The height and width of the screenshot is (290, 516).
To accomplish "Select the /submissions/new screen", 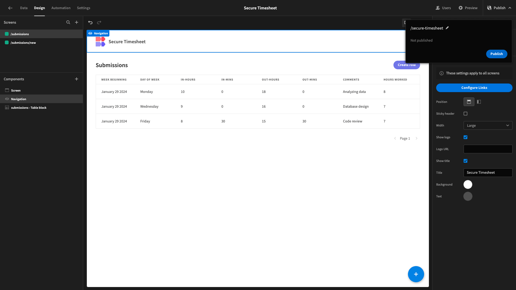I will coord(41,43).
